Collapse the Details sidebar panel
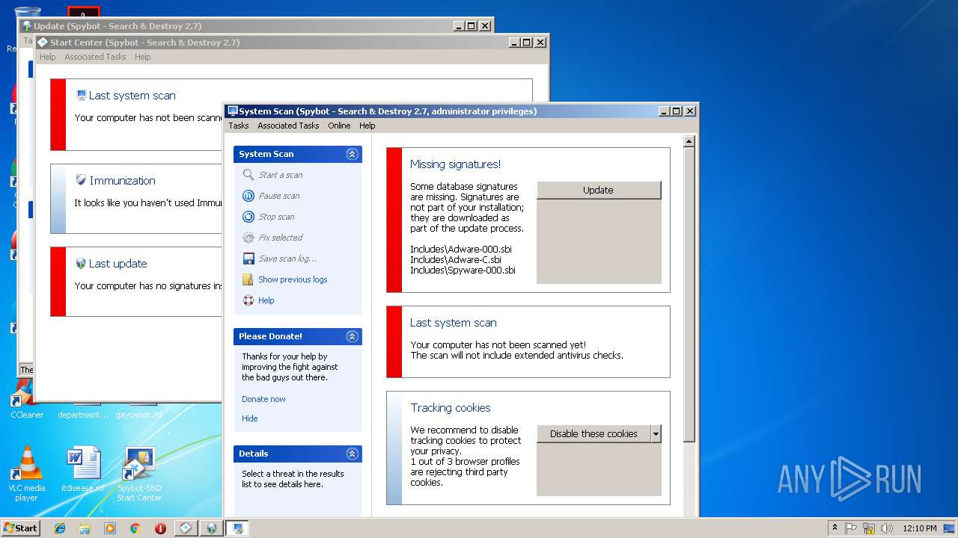958x538 pixels. click(352, 454)
